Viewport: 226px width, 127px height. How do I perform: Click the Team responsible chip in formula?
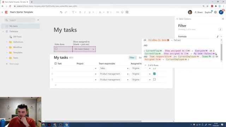(x=160, y=56)
